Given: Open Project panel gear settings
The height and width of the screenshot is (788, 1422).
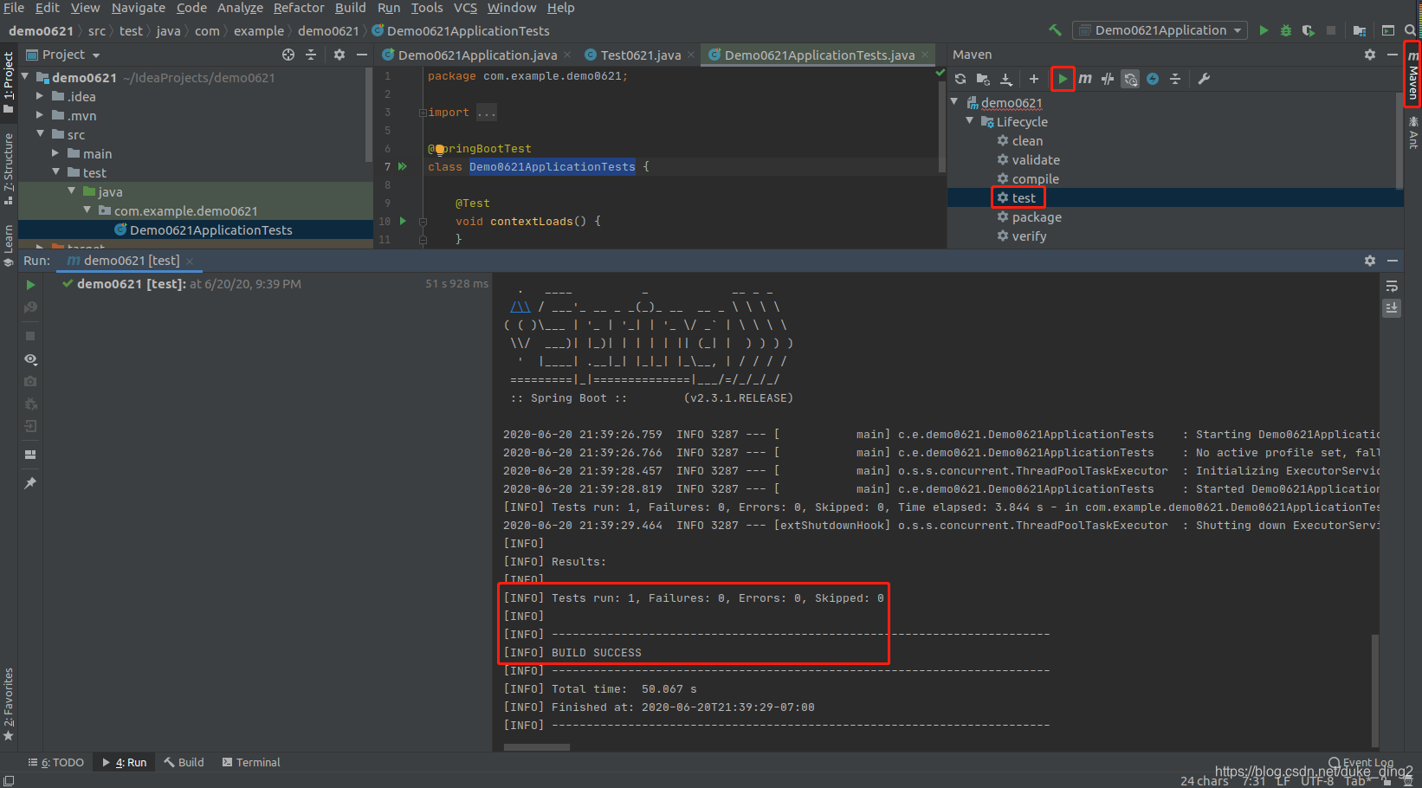Looking at the screenshot, I should tap(339, 55).
